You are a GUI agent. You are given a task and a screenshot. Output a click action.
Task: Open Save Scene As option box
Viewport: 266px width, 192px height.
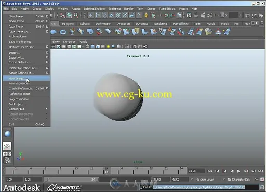click(x=47, y=32)
